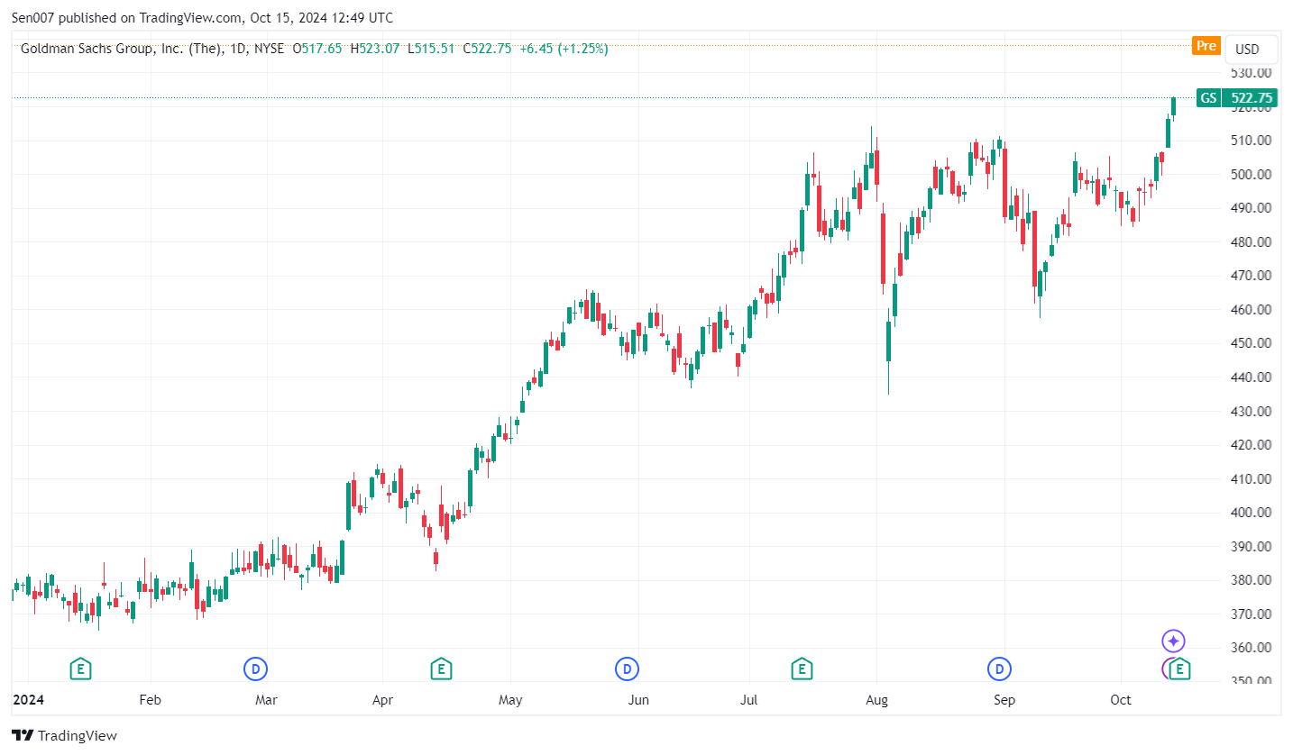1293x755 pixels.
Task: Select the L515.51 low value
Action: (431, 49)
